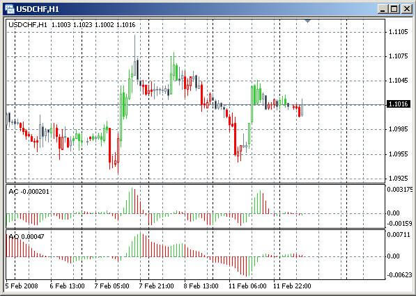
Task: Click the tallest green AC histogram bar
Action: (132, 201)
